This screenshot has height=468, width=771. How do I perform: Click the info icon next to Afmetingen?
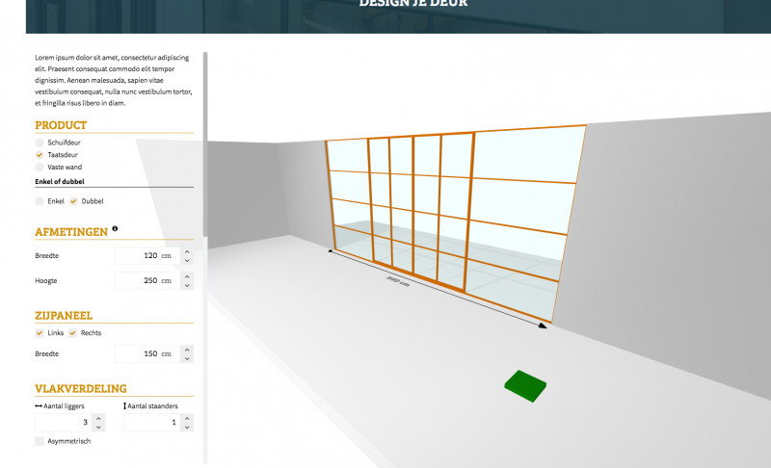(115, 229)
